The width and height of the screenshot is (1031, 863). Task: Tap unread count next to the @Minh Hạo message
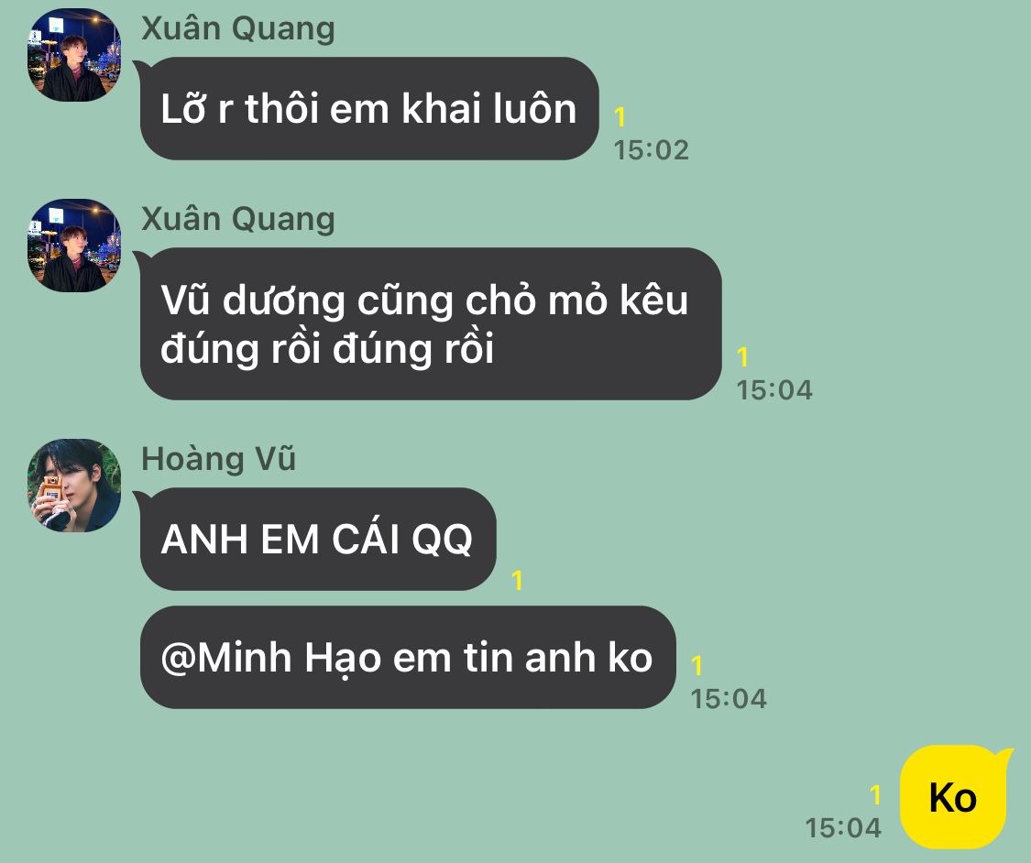697,666
